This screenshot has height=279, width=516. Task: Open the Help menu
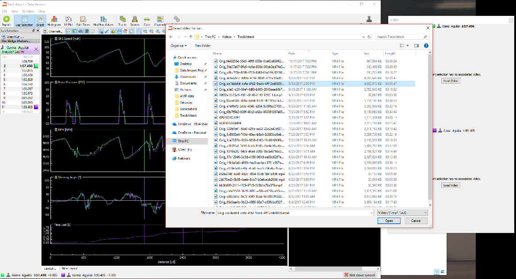click(x=42, y=11)
